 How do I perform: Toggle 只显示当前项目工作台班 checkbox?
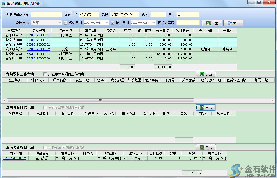[x=45, y=74]
